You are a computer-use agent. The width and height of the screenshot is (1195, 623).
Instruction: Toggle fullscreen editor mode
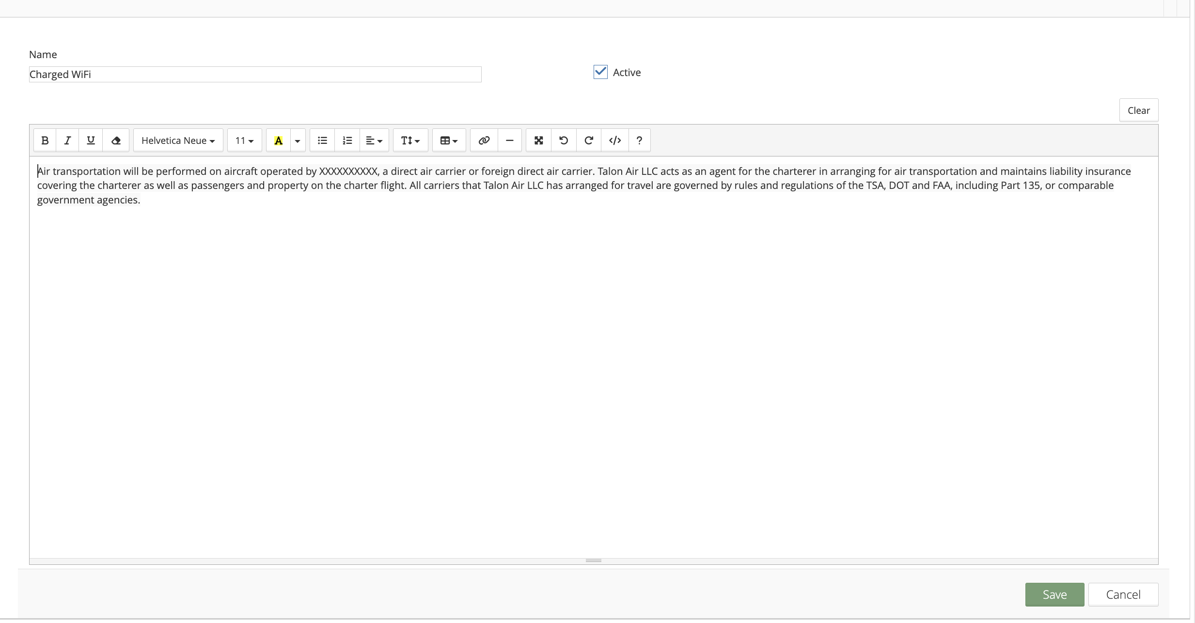(x=539, y=140)
